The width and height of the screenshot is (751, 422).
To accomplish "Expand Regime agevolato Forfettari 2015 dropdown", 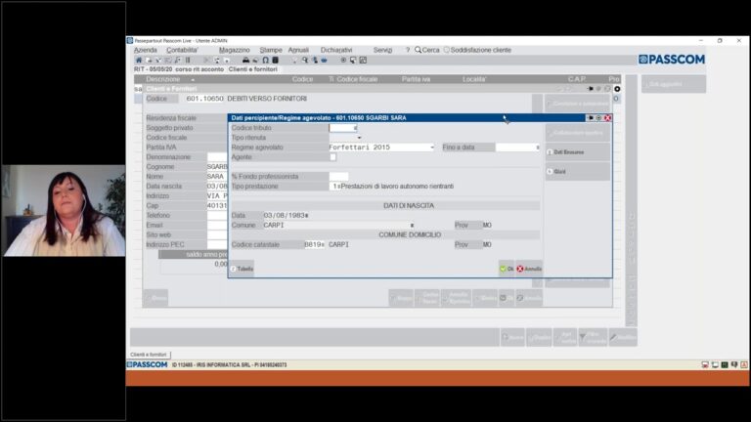I will click(432, 148).
